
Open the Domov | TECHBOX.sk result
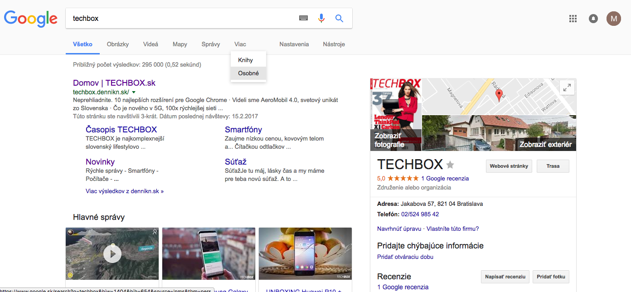click(x=114, y=83)
